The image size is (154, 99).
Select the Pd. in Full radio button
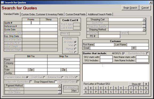point(77,77)
